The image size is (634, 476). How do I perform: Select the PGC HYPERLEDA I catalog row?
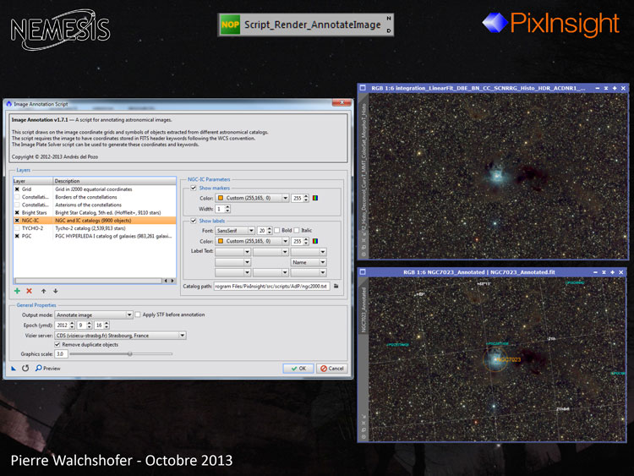point(95,236)
